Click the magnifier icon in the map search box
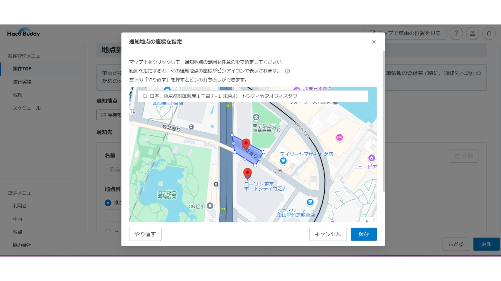 (144, 96)
